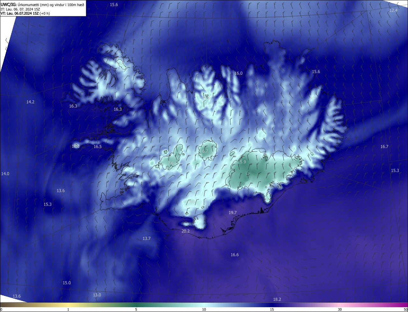Image resolution: width=408 pixels, height=312 pixels.
Task: Click the 13.7 value on the map
Action: coord(147,238)
